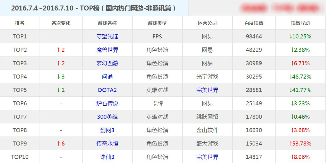Click the ↓48.72% index change
Viewport: 326px width, 163px height.
300,77
